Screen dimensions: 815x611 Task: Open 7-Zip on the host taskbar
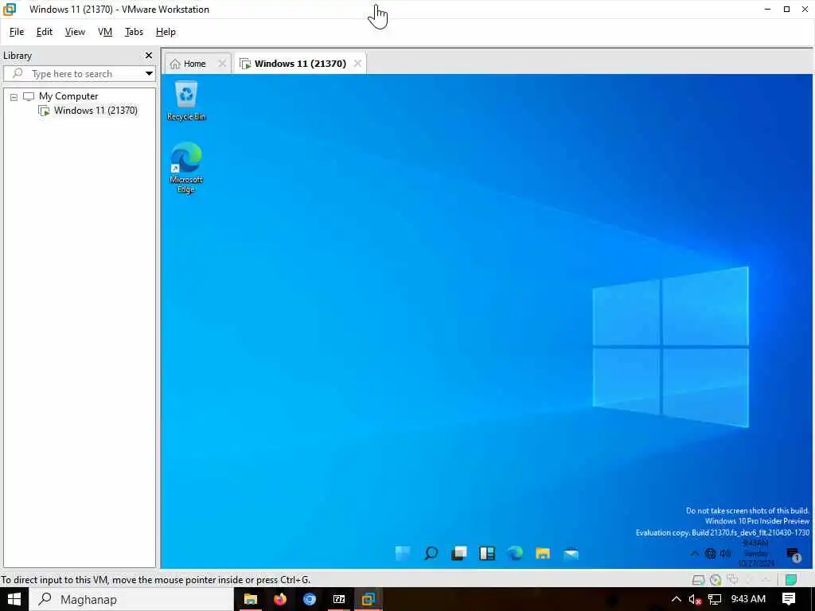tap(339, 599)
